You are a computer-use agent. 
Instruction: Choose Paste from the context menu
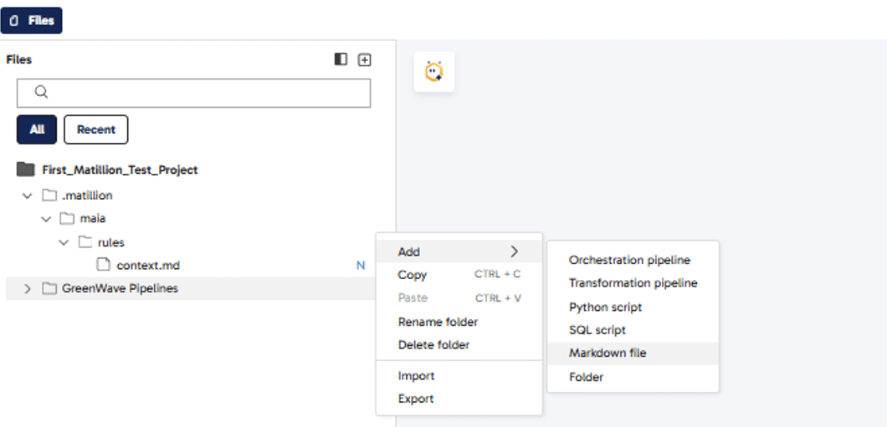tap(459, 298)
